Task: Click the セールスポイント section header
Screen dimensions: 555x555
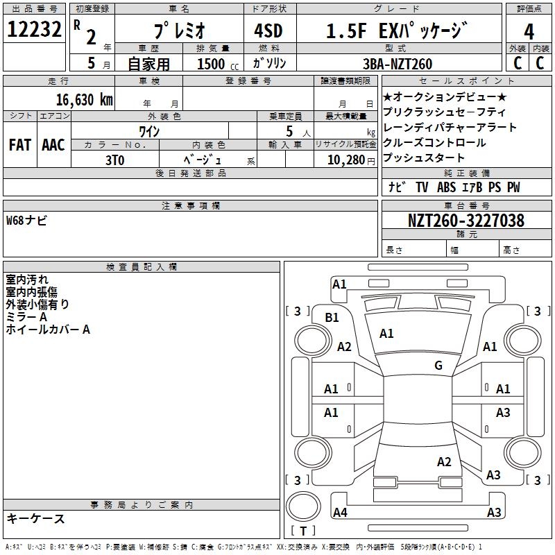Action: (x=466, y=80)
